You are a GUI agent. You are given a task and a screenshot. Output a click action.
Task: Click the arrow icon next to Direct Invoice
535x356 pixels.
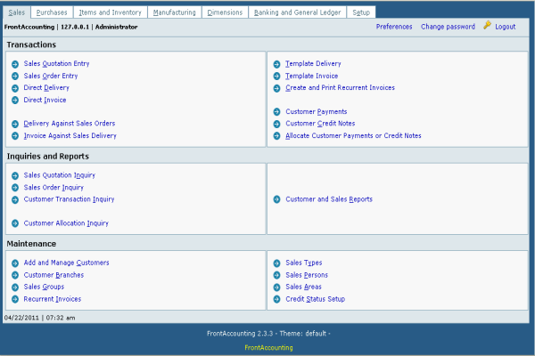point(15,101)
